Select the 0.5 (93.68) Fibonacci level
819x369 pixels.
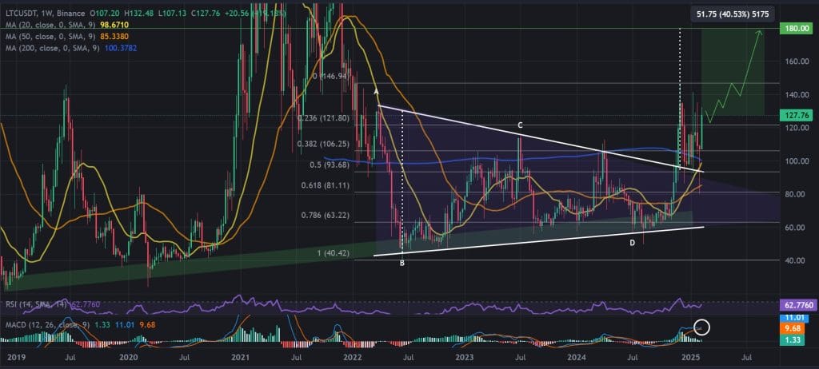[x=326, y=165]
